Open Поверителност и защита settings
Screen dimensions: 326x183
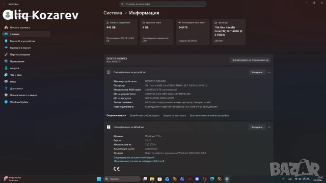pyautogui.click(x=26, y=95)
